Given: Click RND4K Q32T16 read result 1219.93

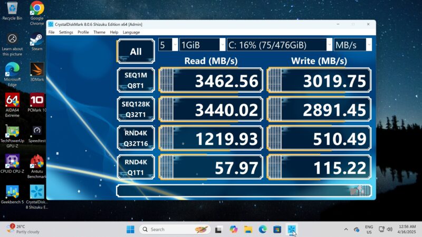Looking at the screenshot, I should (x=210, y=138).
